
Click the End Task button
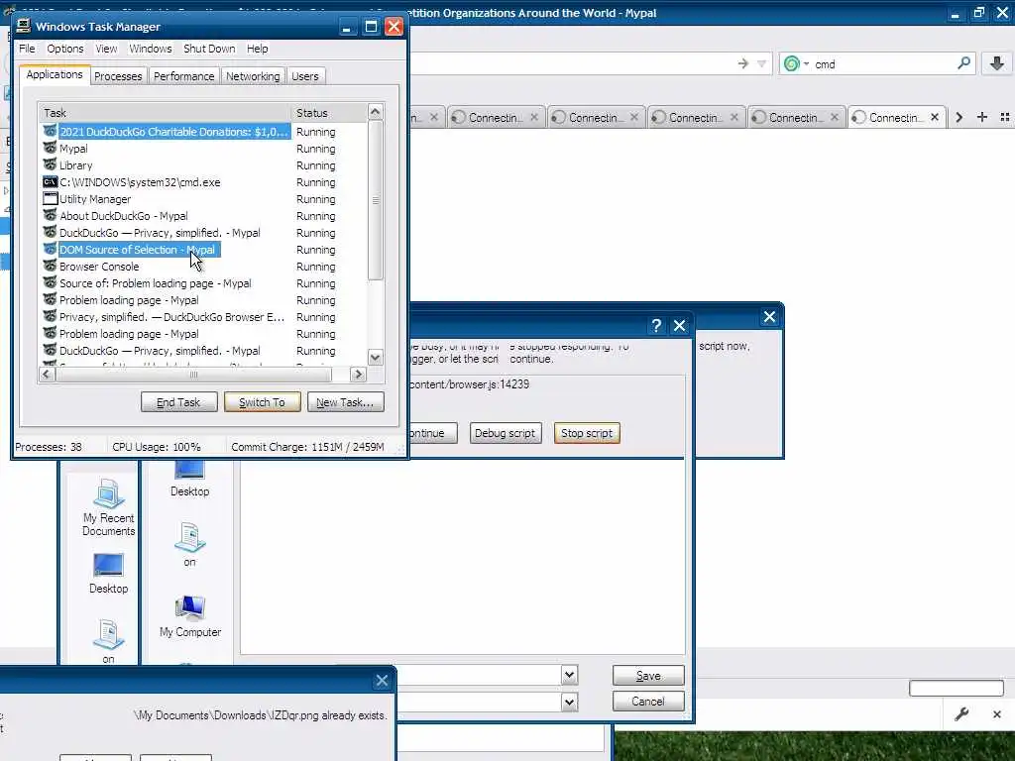[178, 402]
